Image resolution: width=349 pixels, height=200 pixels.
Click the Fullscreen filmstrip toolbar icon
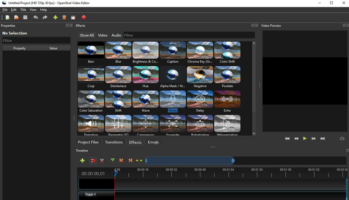tap(73, 18)
